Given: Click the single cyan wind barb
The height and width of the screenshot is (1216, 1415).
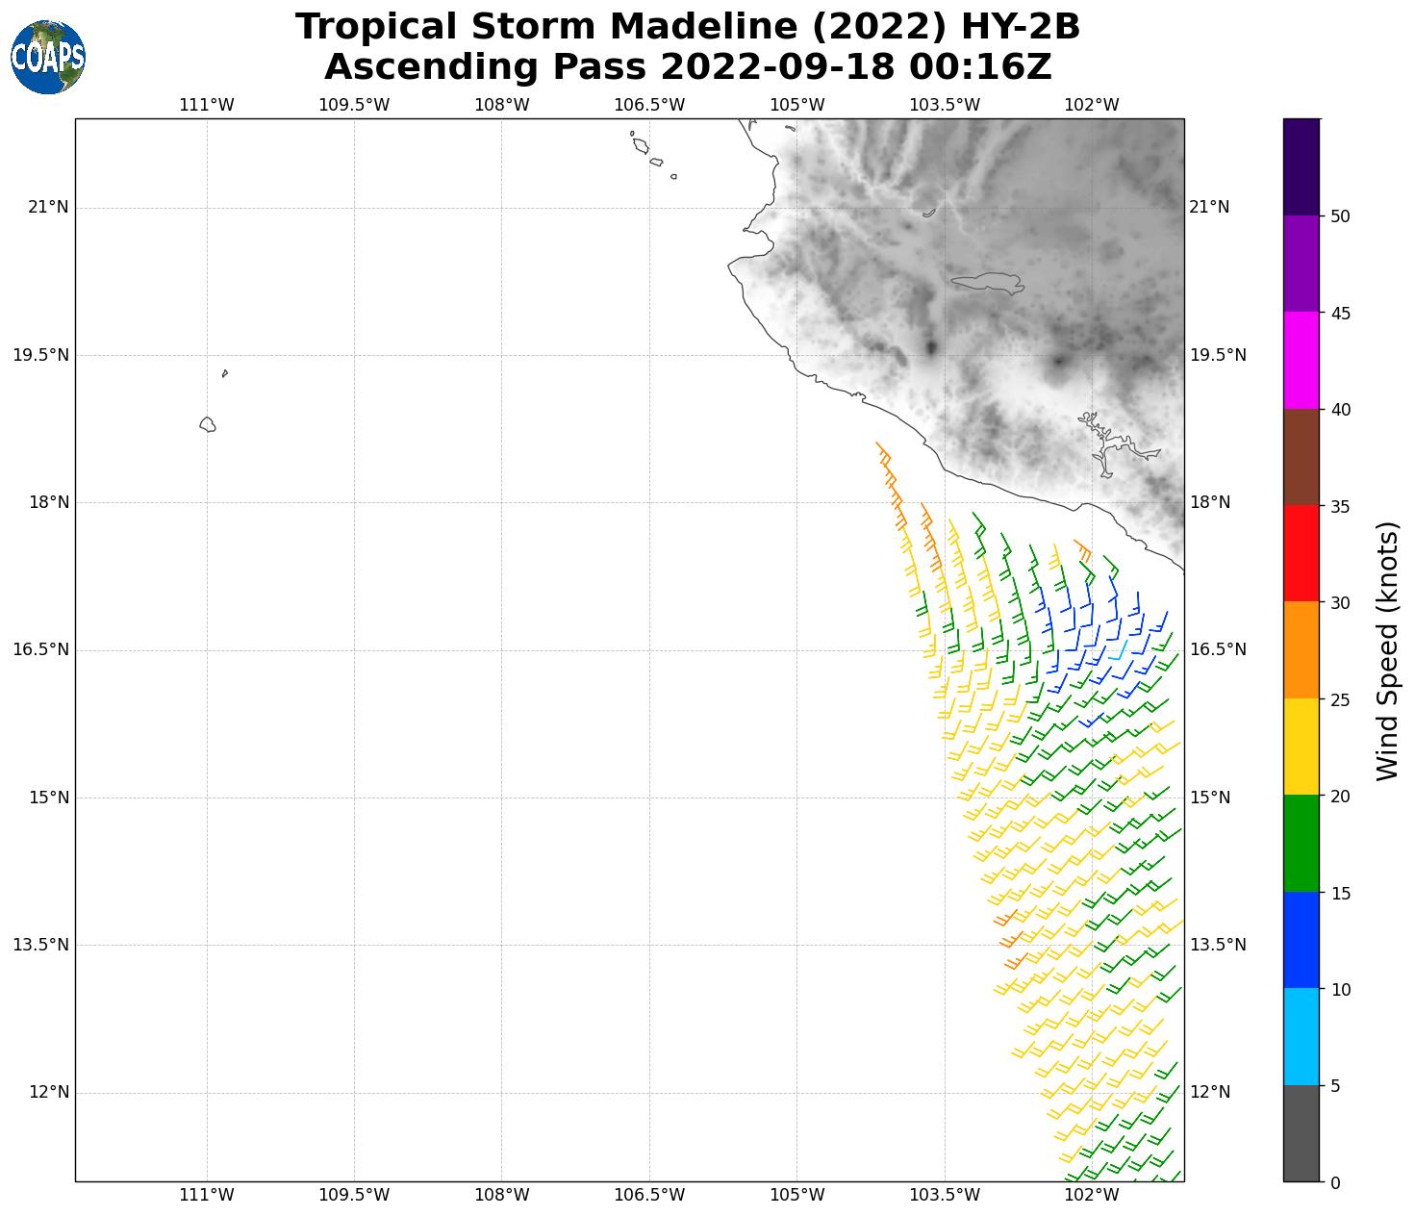Looking at the screenshot, I should point(1119,650).
